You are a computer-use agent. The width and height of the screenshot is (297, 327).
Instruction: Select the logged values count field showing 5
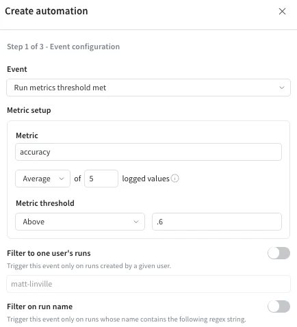coord(101,179)
